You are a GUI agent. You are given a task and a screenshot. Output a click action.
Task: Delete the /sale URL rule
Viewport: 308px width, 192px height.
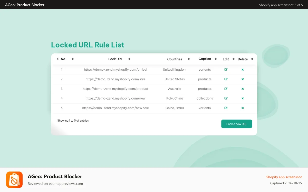[243, 79]
